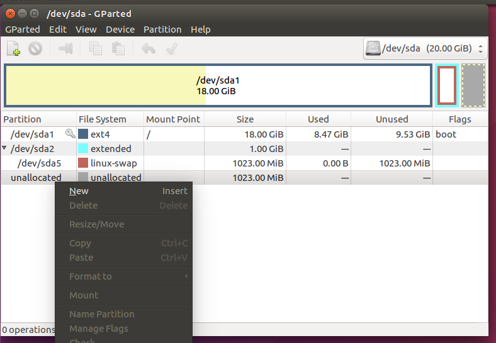
Task: Select the swap partition block in disk map
Action: [x=447, y=85]
